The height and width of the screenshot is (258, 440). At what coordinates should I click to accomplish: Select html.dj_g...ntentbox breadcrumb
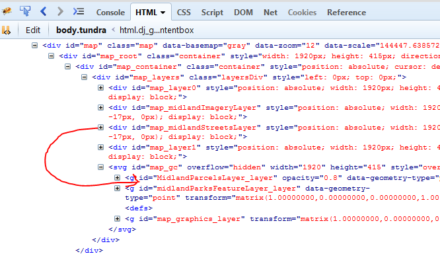click(157, 30)
